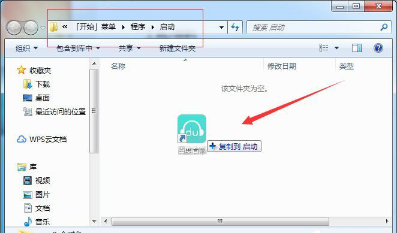
Task: Open the address bar history dropdown
Action: coord(221,28)
